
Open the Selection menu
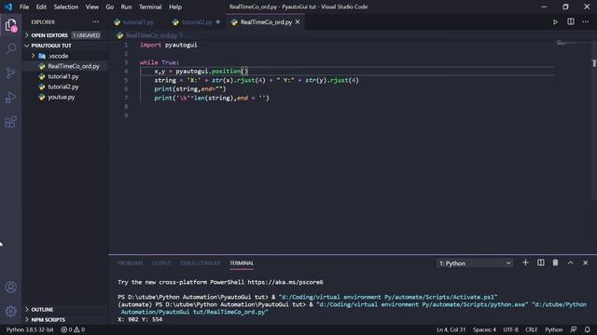[66, 7]
